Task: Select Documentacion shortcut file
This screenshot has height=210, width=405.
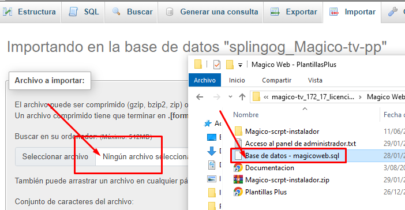Action: 269,168
